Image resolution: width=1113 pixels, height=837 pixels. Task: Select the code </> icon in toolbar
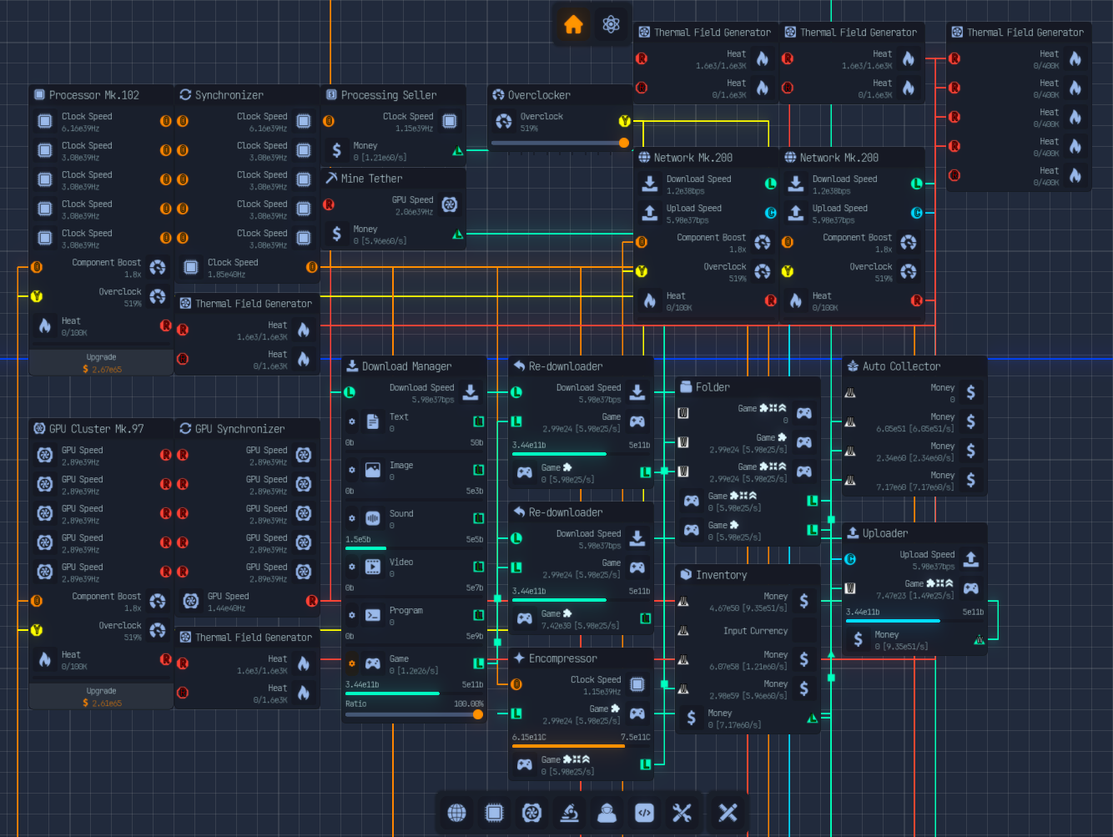pos(644,813)
